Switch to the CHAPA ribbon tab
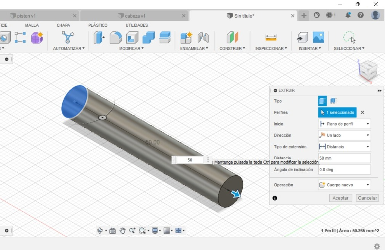385x250 pixels. point(63,25)
